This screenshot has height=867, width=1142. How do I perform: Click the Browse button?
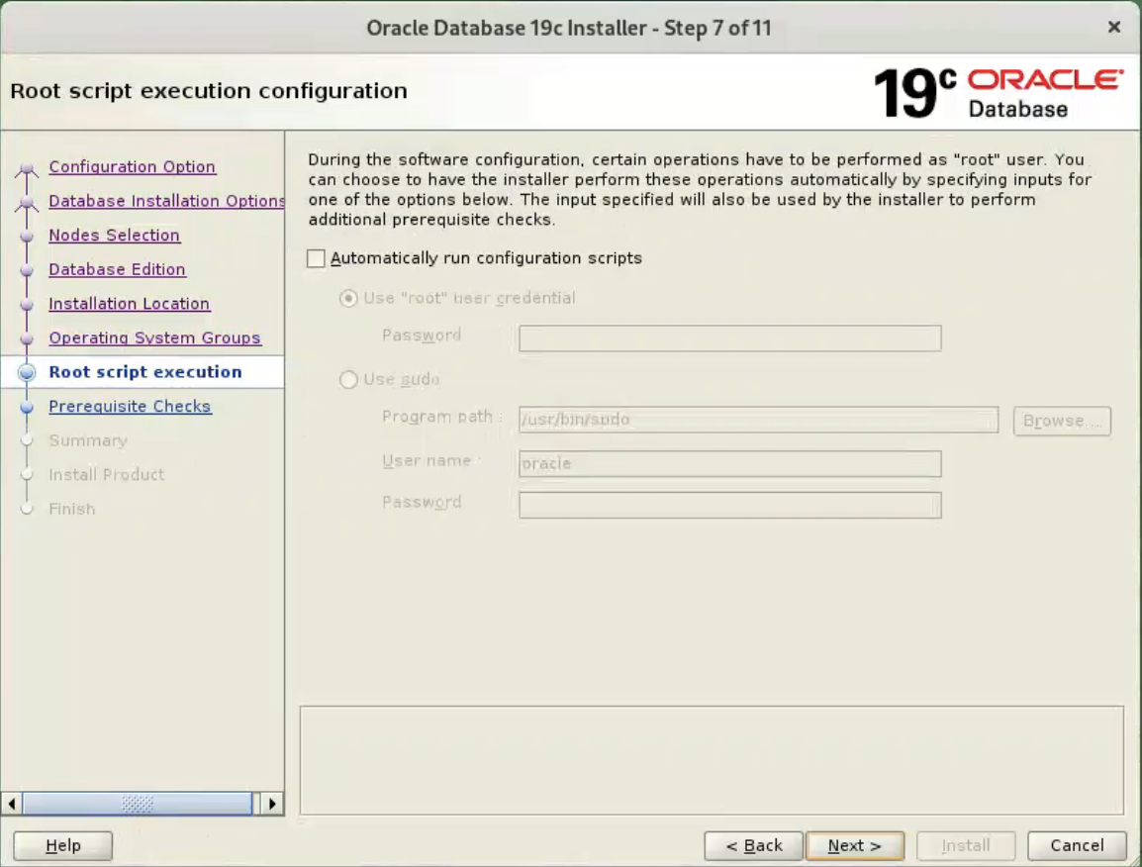[x=1062, y=421]
